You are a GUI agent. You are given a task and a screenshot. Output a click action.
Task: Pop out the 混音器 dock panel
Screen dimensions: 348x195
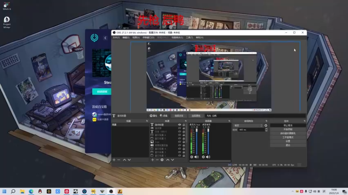[x=229, y=121]
